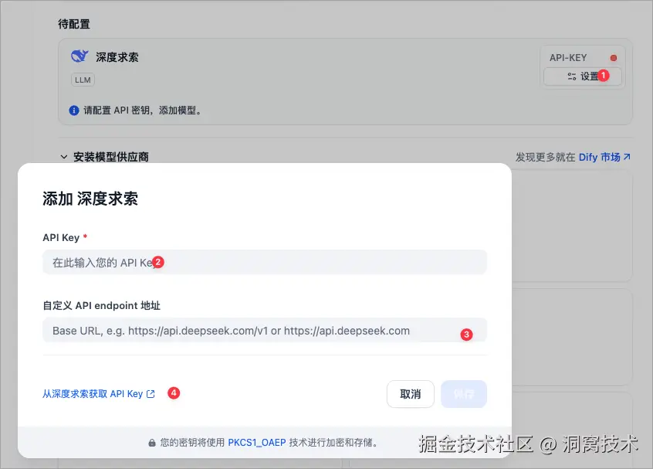Click the LLM tag under 深度求索
Screen dimensions: 653x469
[83, 80]
